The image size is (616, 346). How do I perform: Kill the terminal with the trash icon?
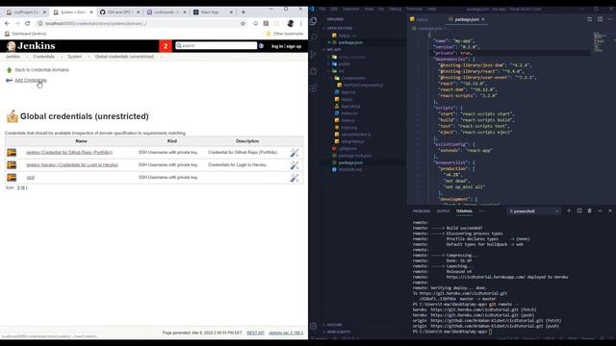point(589,211)
